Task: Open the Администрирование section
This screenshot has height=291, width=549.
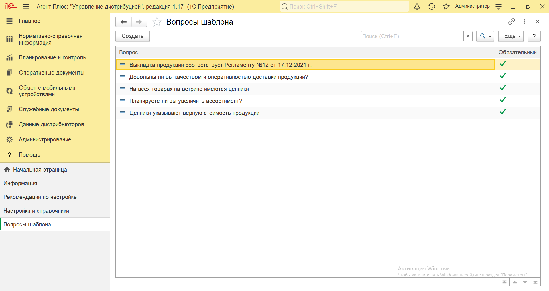Action: coord(45,139)
